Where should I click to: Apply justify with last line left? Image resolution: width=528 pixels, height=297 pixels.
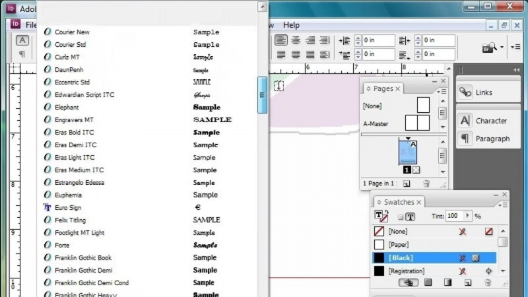pos(281,54)
